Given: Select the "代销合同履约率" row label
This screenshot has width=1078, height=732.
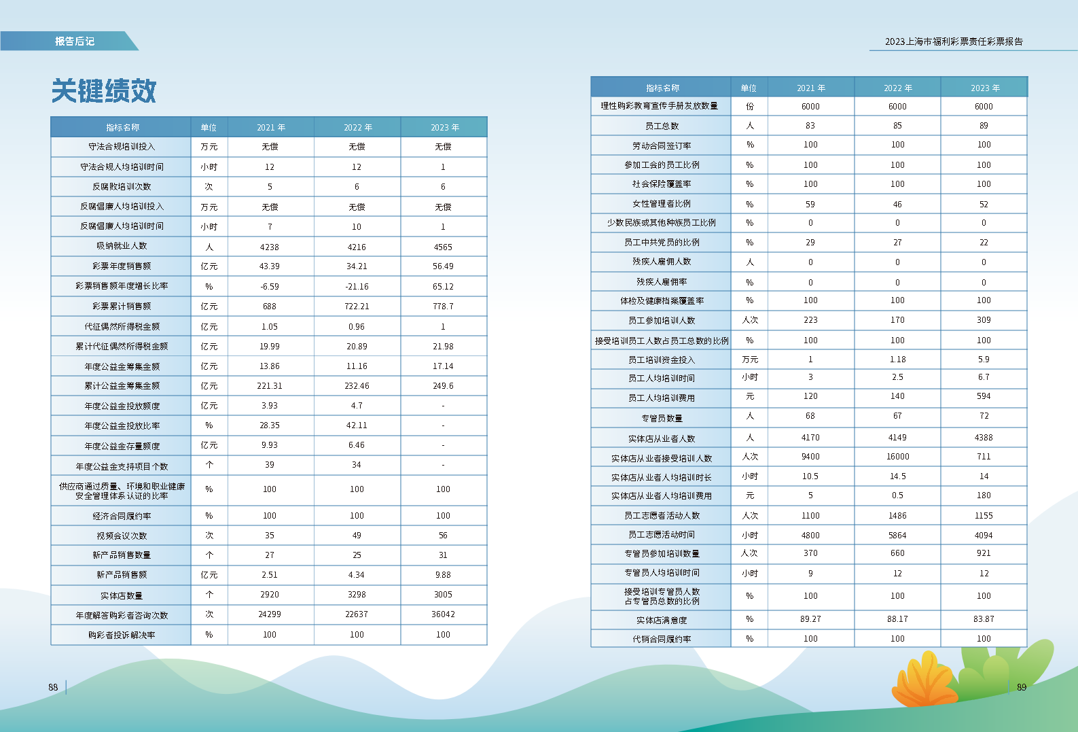Looking at the screenshot, I should [662, 640].
